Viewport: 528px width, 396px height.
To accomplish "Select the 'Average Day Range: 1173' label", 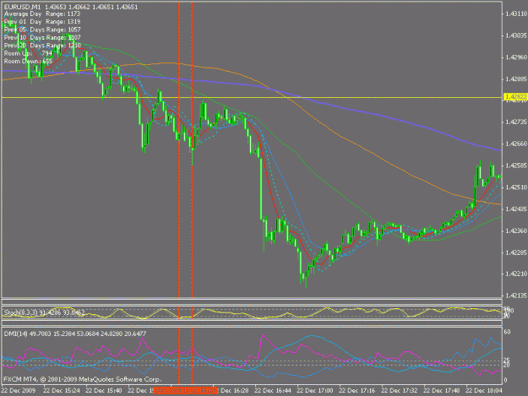I will pos(42,14).
